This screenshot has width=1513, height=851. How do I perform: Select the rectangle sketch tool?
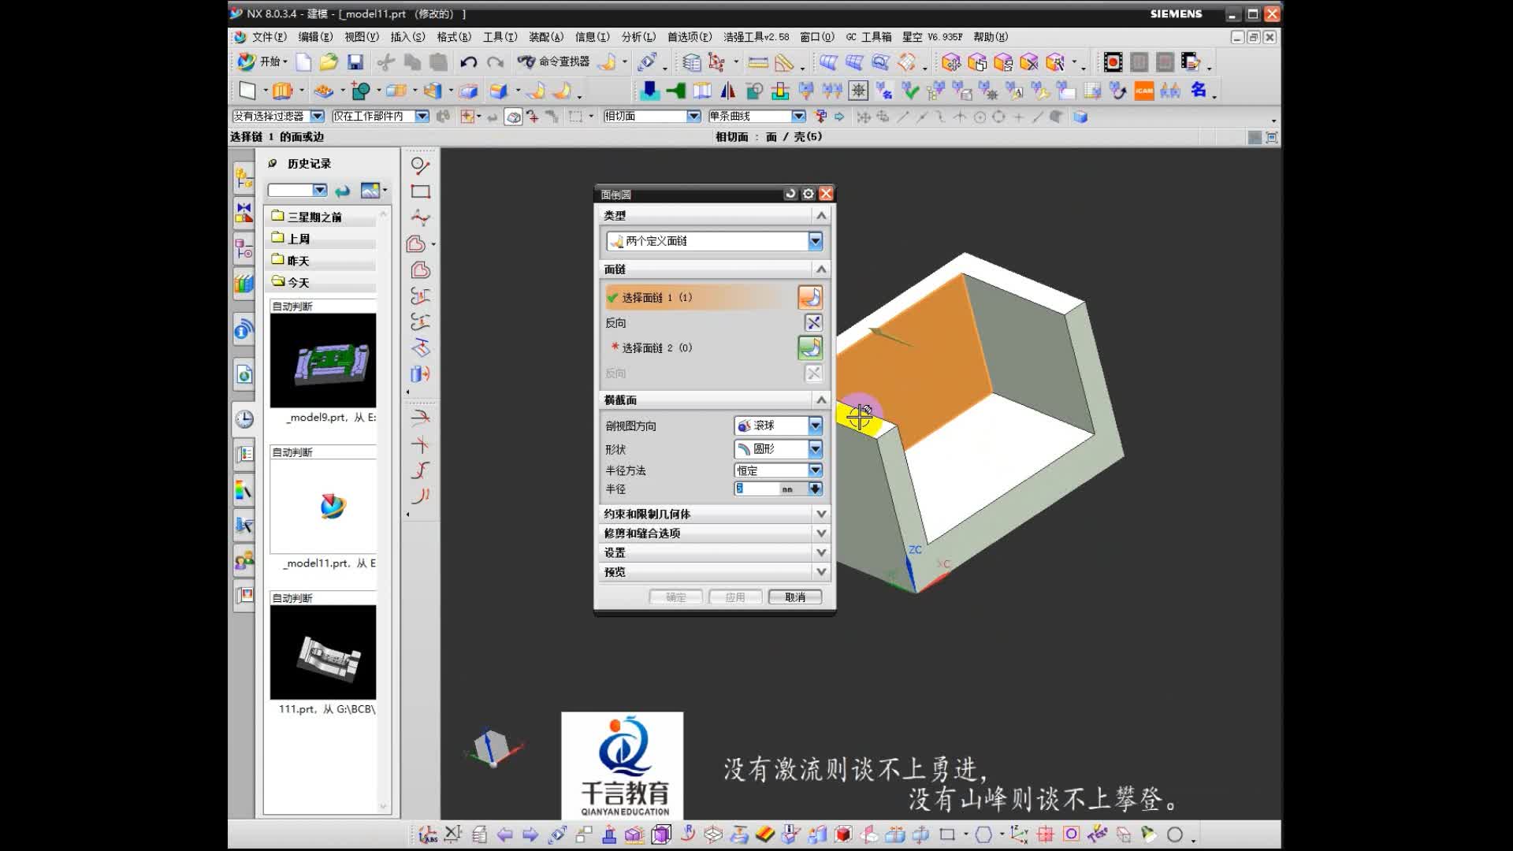pyautogui.click(x=420, y=191)
